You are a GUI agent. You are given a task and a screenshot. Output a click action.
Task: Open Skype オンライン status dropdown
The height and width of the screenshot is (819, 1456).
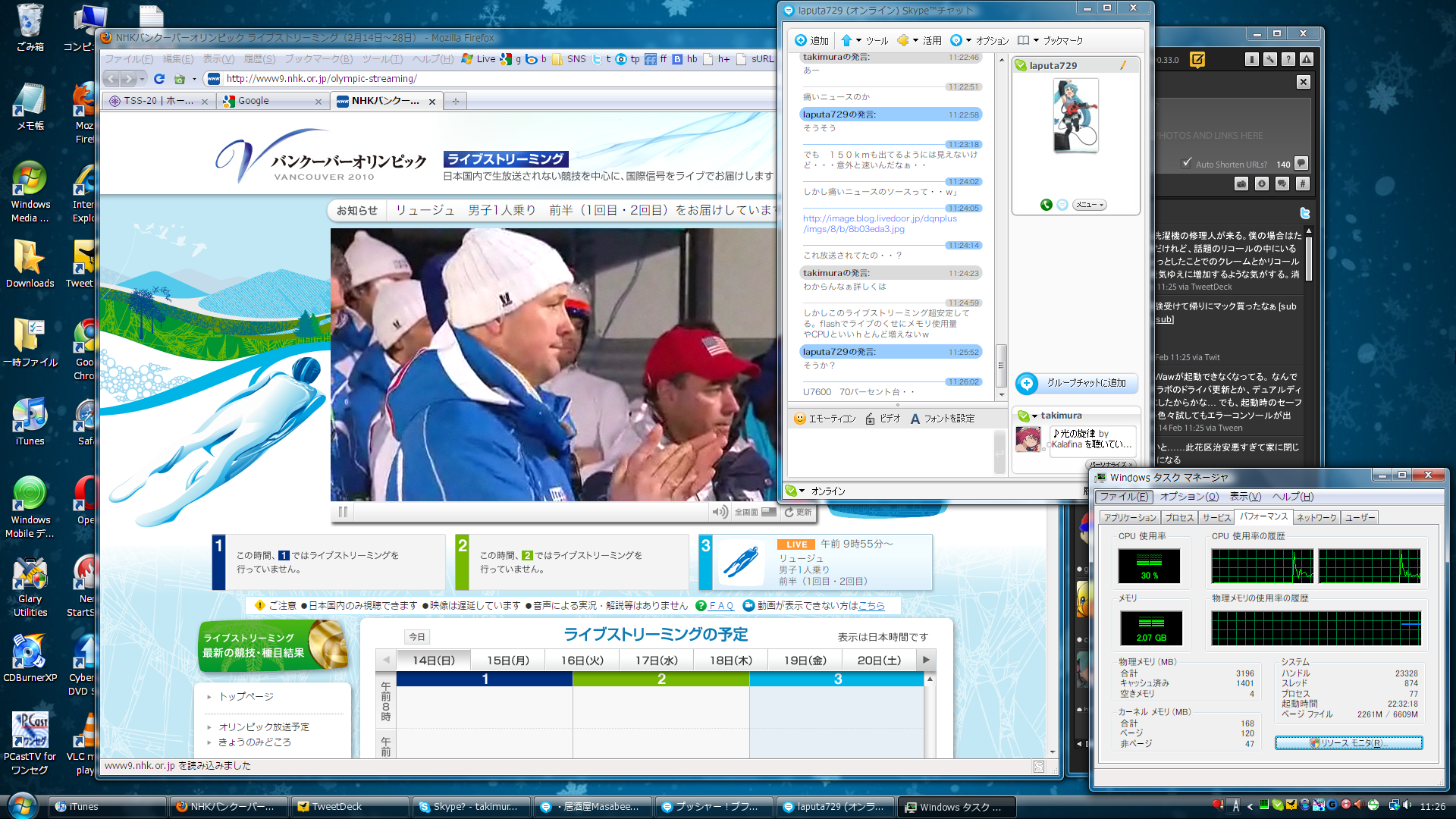coord(815,491)
